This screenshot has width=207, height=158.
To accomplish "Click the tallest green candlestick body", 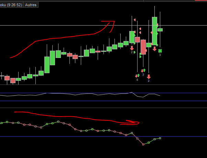I will click(x=154, y=31).
